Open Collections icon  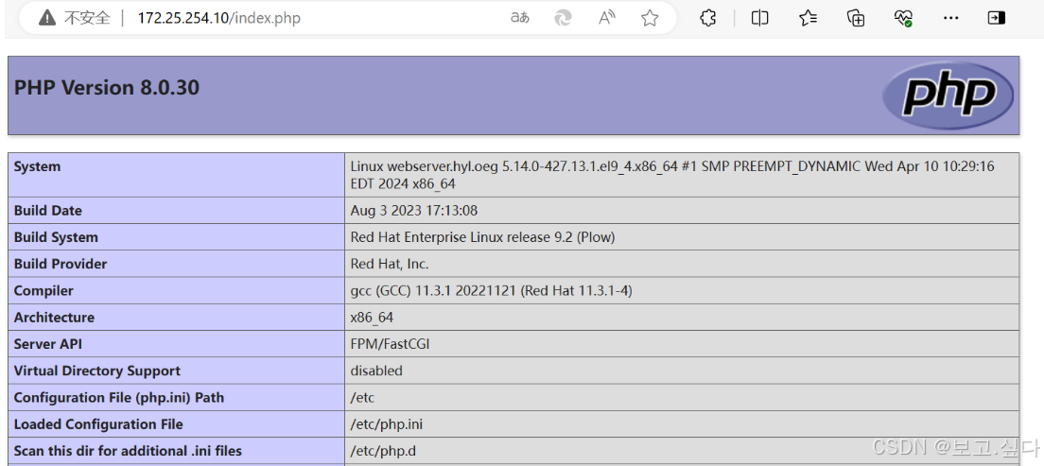tap(856, 18)
